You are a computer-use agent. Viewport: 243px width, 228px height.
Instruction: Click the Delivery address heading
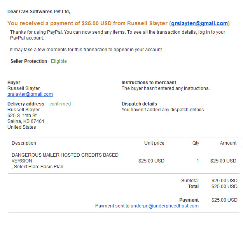26,104
